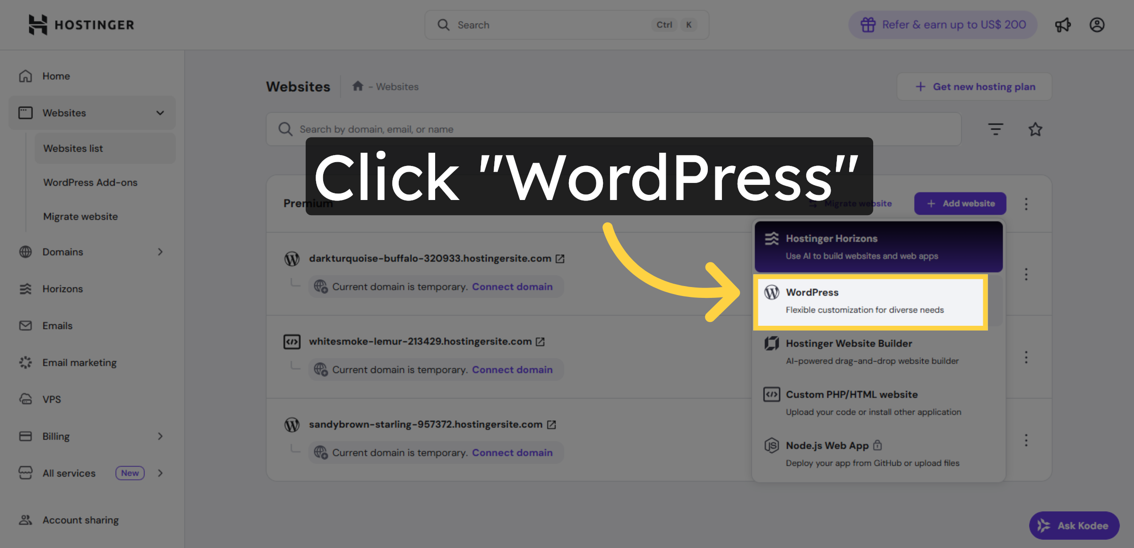Open the three-dot menu for darkturquoise-buffalo website
Viewport: 1134px width, 548px height.
click(1026, 274)
